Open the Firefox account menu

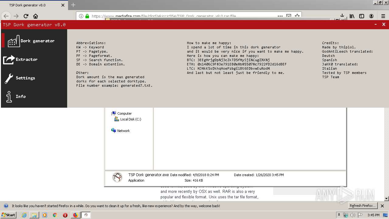(x=371, y=16)
